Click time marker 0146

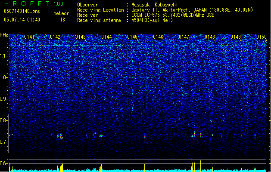pyautogui.click(x=158, y=37)
